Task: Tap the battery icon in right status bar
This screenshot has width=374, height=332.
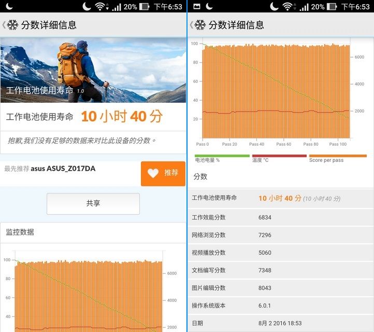Action: [x=332, y=7]
